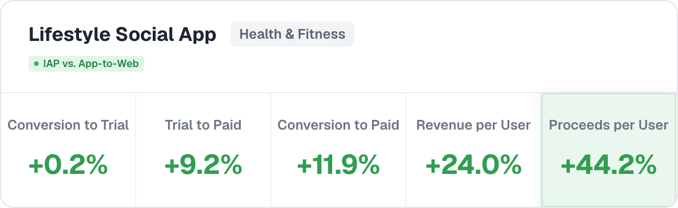Click the +9.2% percentage value

203,165
